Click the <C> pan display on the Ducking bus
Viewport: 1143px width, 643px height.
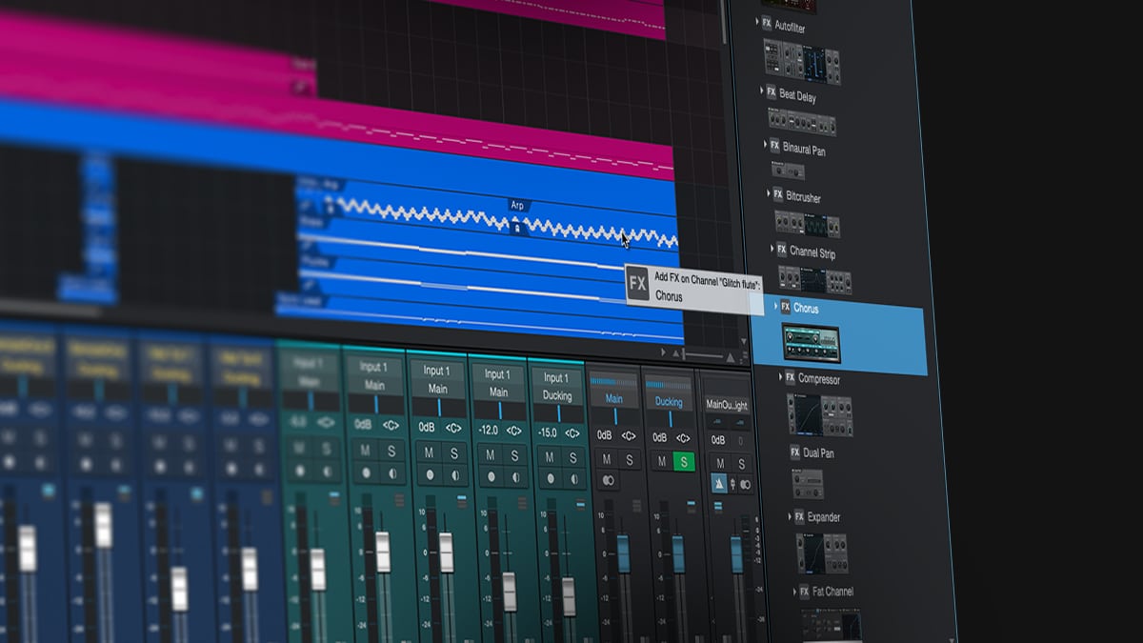tap(683, 437)
